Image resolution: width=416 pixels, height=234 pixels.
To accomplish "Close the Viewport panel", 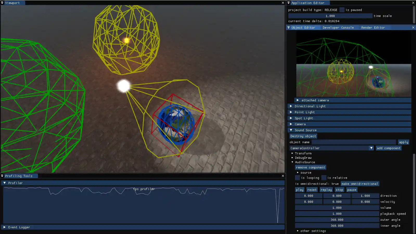I will point(283,3).
